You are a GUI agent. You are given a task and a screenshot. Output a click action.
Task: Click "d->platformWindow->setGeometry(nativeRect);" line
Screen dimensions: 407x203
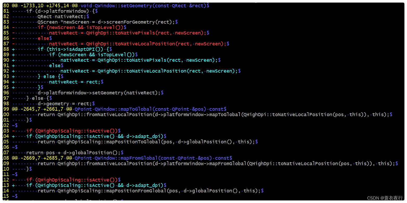(x=99, y=93)
